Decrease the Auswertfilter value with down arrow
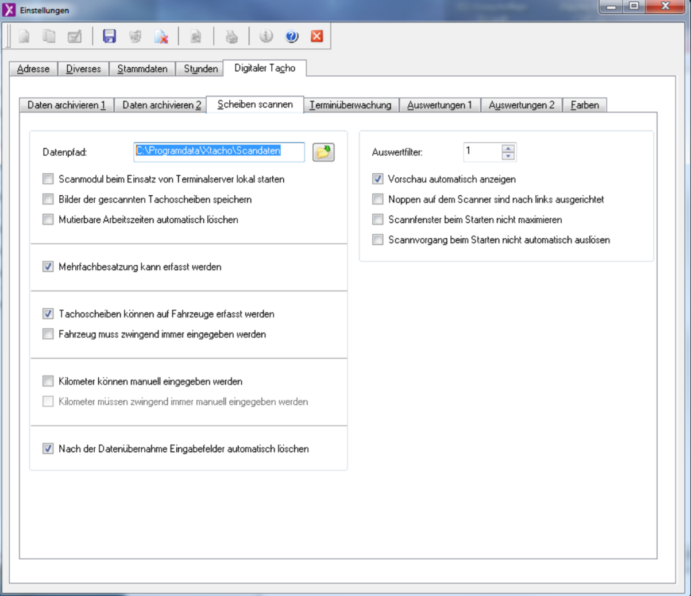Screen dimensions: 691x596 click(508, 156)
